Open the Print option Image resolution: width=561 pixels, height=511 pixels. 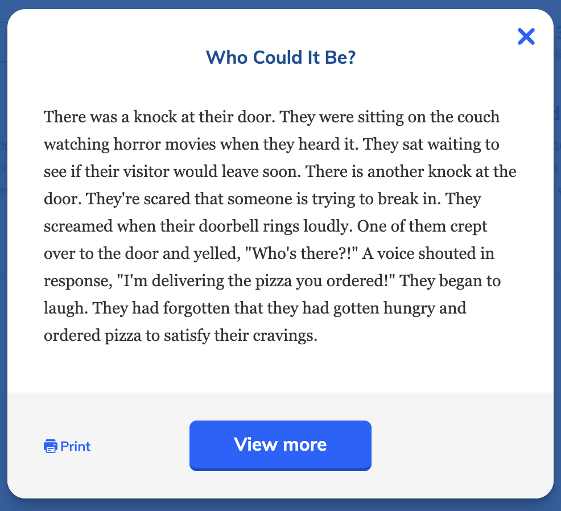(67, 446)
